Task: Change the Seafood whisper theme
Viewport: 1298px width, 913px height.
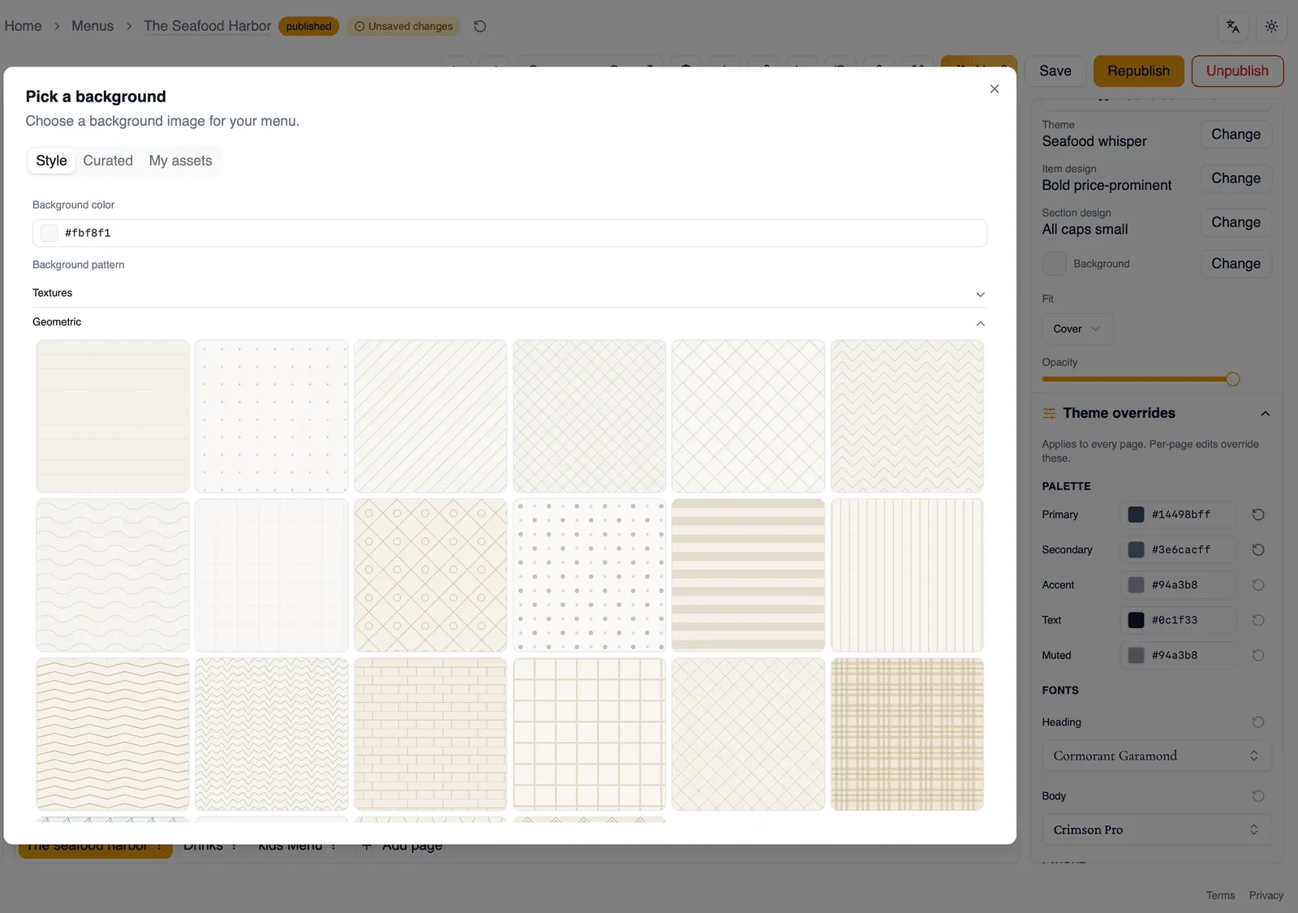Action: click(x=1236, y=134)
